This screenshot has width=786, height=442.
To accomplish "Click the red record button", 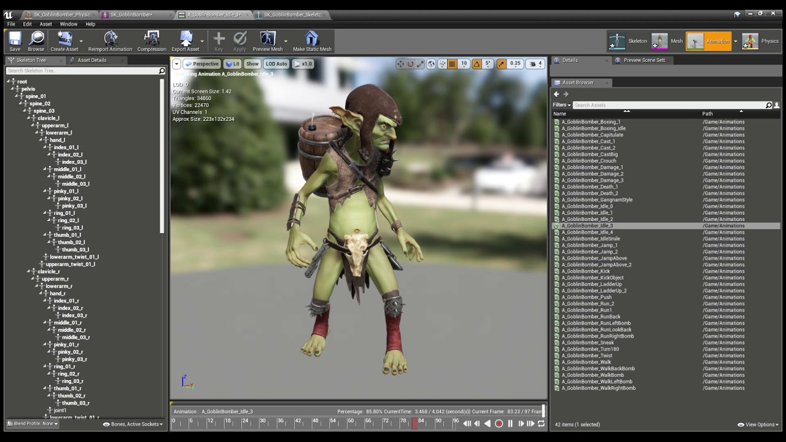I will (499, 424).
